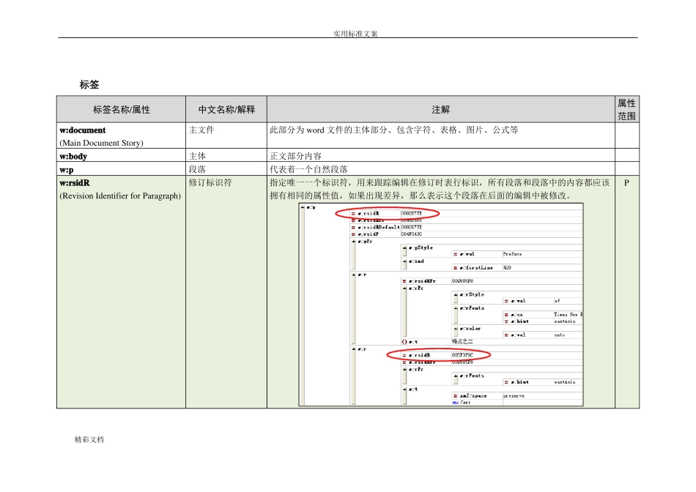Click the 精彩文档 footer text

(89, 439)
